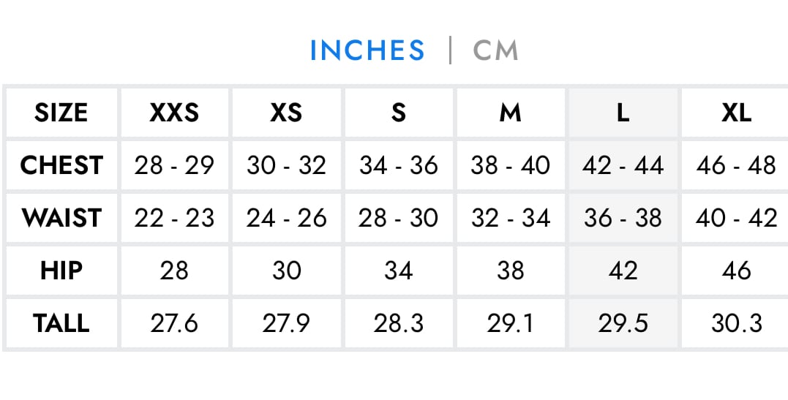Select the S size column header
This screenshot has width=788, height=400.
click(398, 113)
